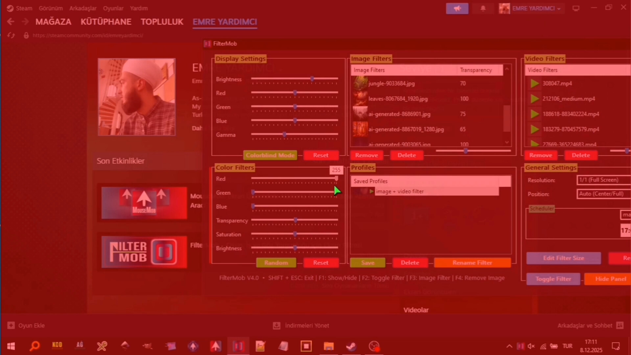Mute system volume in the system tray
The height and width of the screenshot is (355, 631).
[531, 346]
